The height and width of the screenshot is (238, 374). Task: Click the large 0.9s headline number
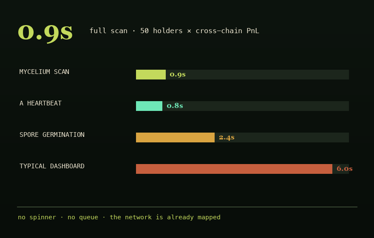click(45, 33)
